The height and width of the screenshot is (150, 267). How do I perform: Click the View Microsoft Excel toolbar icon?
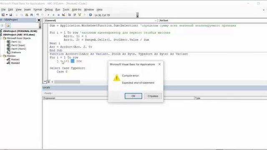pyautogui.click(x=3, y=15)
